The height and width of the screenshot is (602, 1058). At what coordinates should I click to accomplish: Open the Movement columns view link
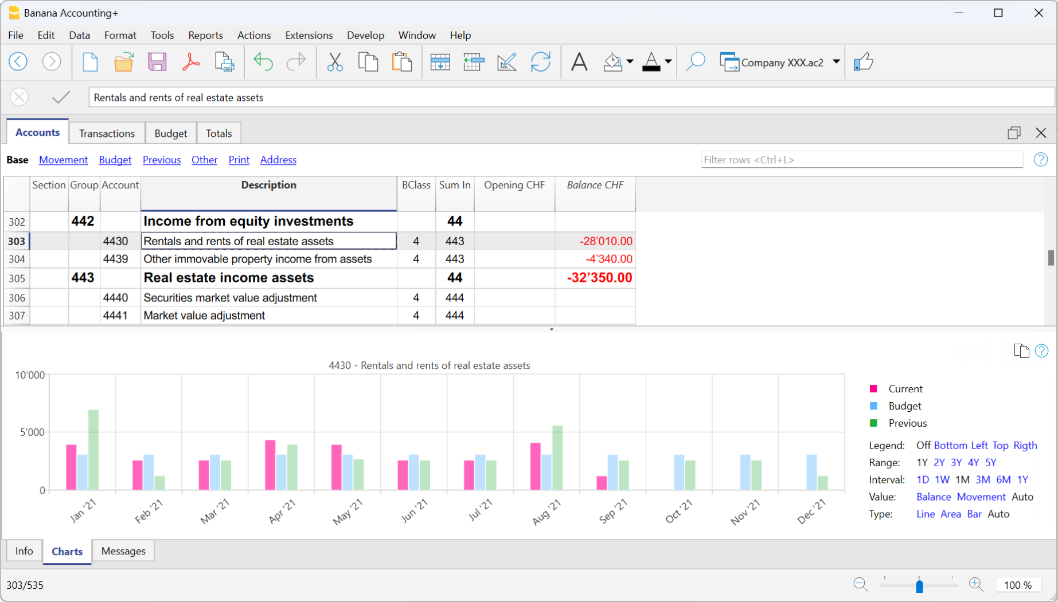pyautogui.click(x=63, y=160)
